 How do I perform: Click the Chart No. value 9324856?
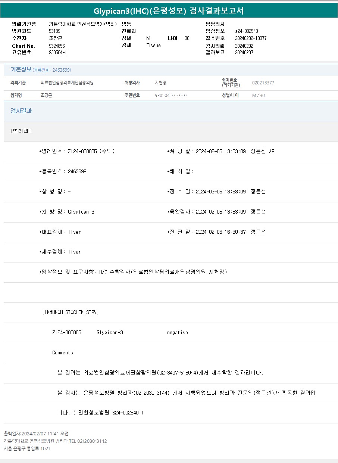click(x=57, y=46)
